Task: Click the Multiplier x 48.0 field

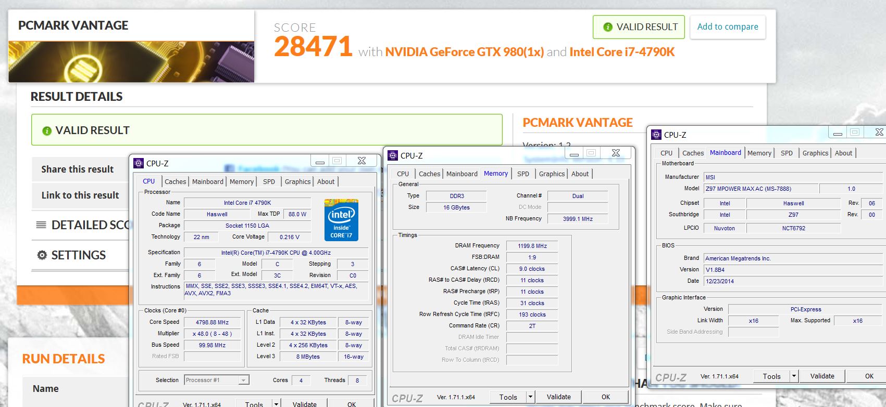Action: [x=212, y=334]
